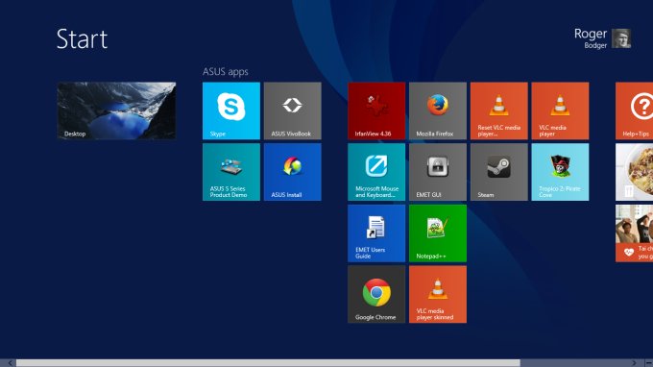Open the Desktop tile
Viewport: 653px width, 367px height.
pos(116,110)
